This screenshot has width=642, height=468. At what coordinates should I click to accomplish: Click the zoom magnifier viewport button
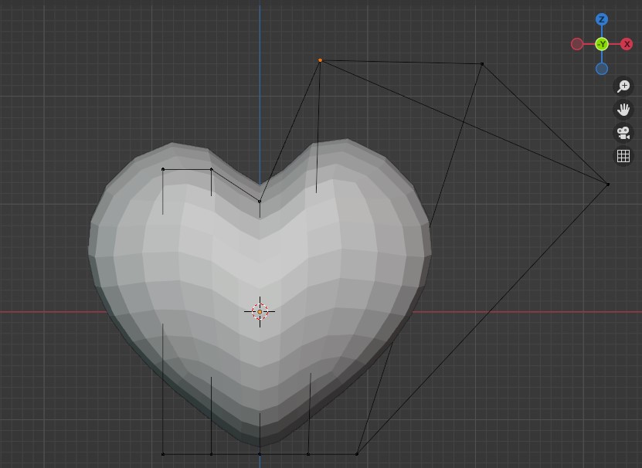coord(623,86)
